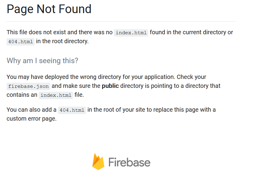The width and height of the screenshot is (255, 187).
Task: Click index.html code label after 'contains an'
Action: pos(56,95)
